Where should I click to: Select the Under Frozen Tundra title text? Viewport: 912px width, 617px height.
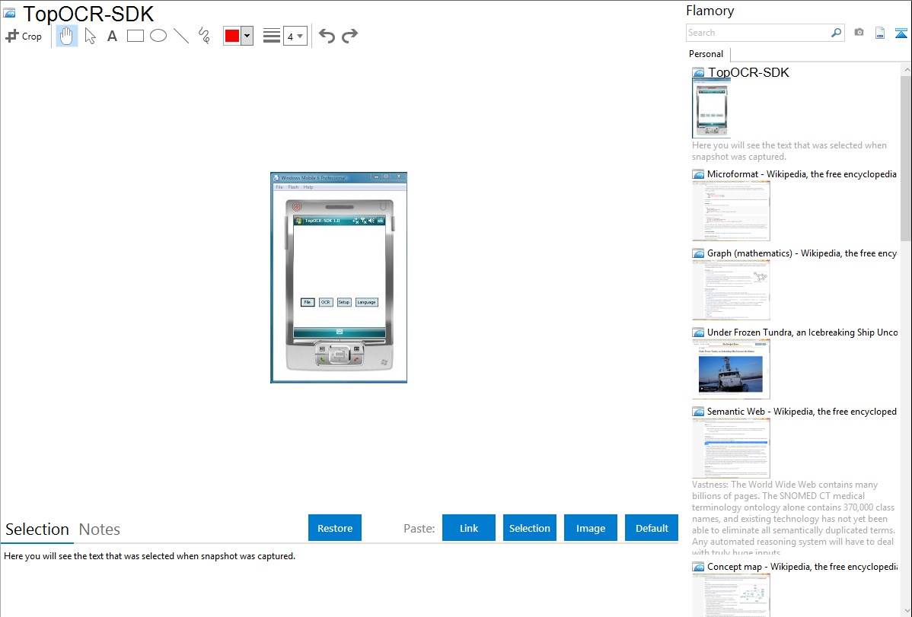tap(802, 332)
